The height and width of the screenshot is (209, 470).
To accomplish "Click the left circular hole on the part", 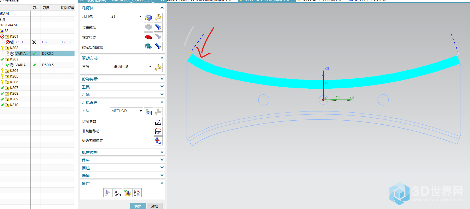I will (x=264, y=100).
